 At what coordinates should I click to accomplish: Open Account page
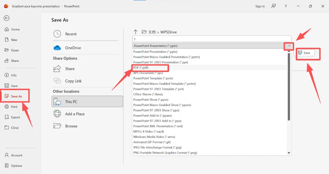point(13,155)
